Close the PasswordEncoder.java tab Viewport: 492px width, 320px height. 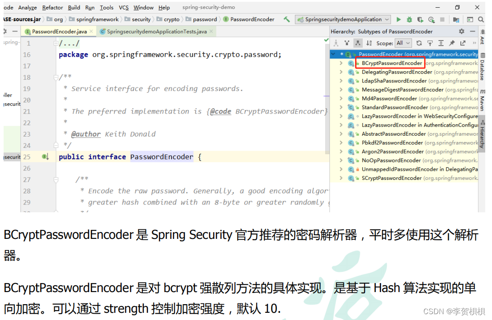coord(91,31)
